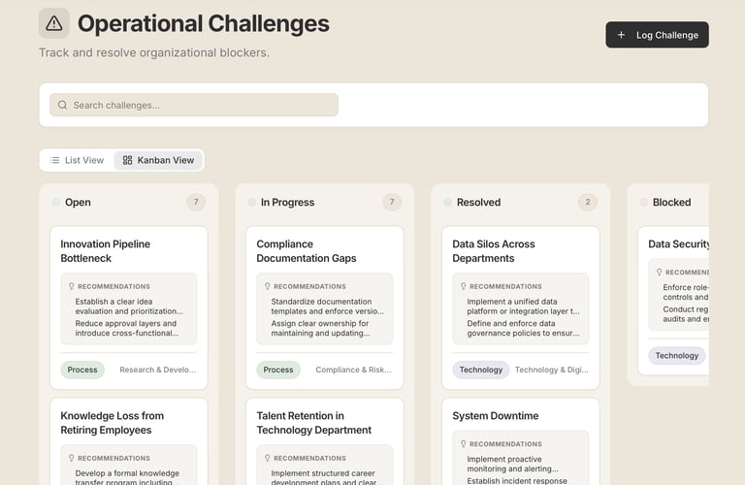Click the magnifier icon in the search bar
Viewport: 745px width, 485px height.
click(62, 105)
